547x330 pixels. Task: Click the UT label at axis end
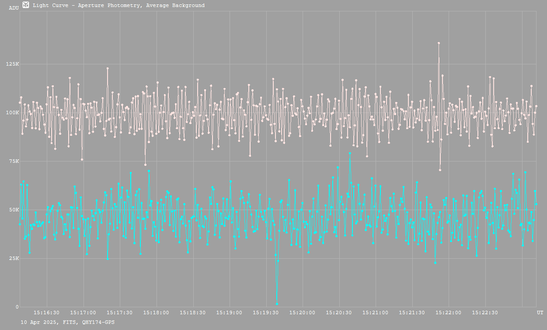pos(540,312)
